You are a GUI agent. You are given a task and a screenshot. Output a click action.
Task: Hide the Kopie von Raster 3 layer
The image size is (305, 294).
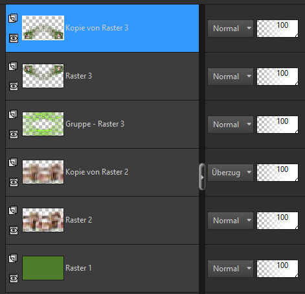coord(14,38)
